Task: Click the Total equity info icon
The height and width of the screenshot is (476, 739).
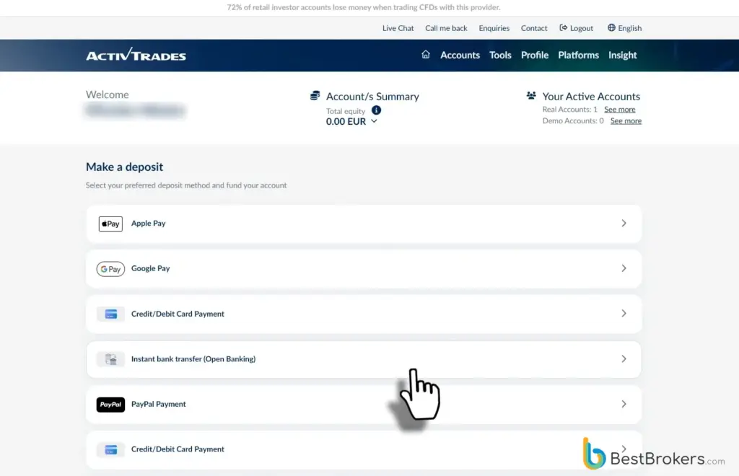Action: pyautogui.click(x=376, y=110)
